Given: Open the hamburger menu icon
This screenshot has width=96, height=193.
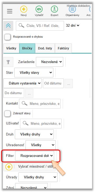Looking at the screenshot, I should coord(10,12).
